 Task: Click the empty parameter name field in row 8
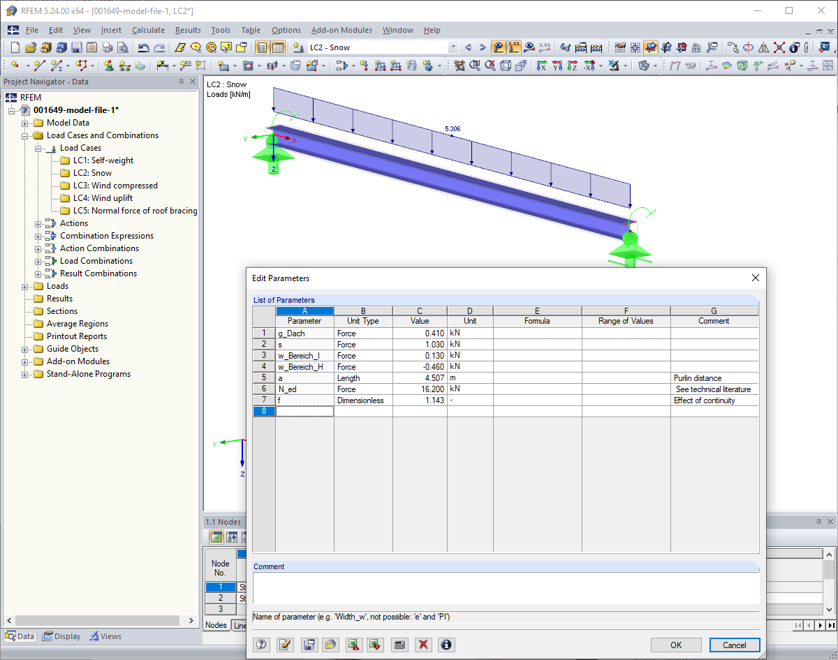click(x=305, y=411)
